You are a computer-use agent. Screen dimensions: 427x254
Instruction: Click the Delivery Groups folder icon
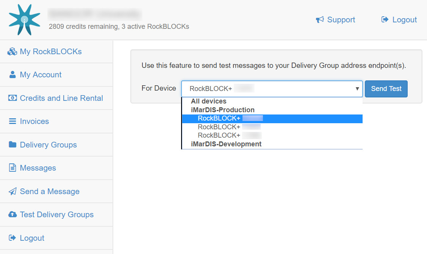[13, 144]
